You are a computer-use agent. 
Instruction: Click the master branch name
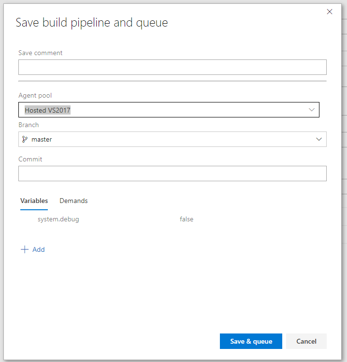(x=42, y=140)
